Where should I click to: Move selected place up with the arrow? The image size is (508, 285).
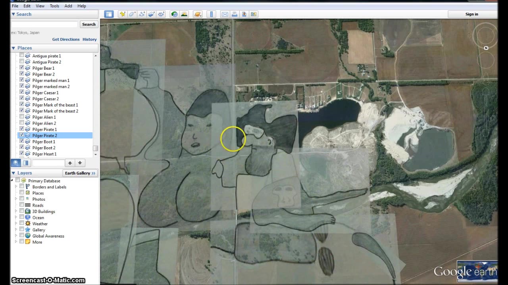pyautogui.click(x=70, y=163)
